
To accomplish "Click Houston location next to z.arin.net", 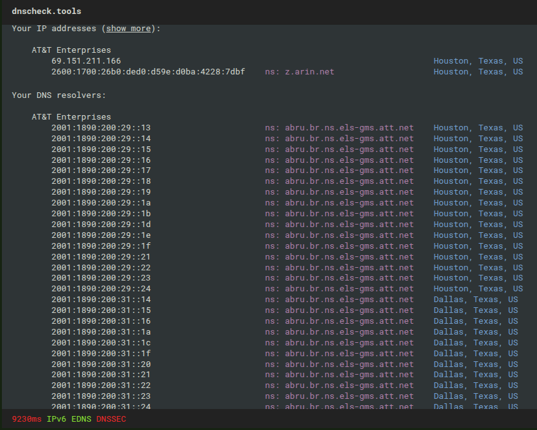I will (x=478, y=71).
